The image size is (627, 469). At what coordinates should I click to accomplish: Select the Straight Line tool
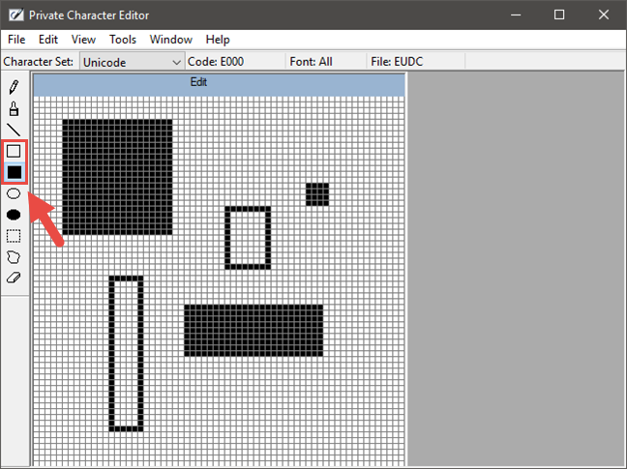[x=14, y=130]
